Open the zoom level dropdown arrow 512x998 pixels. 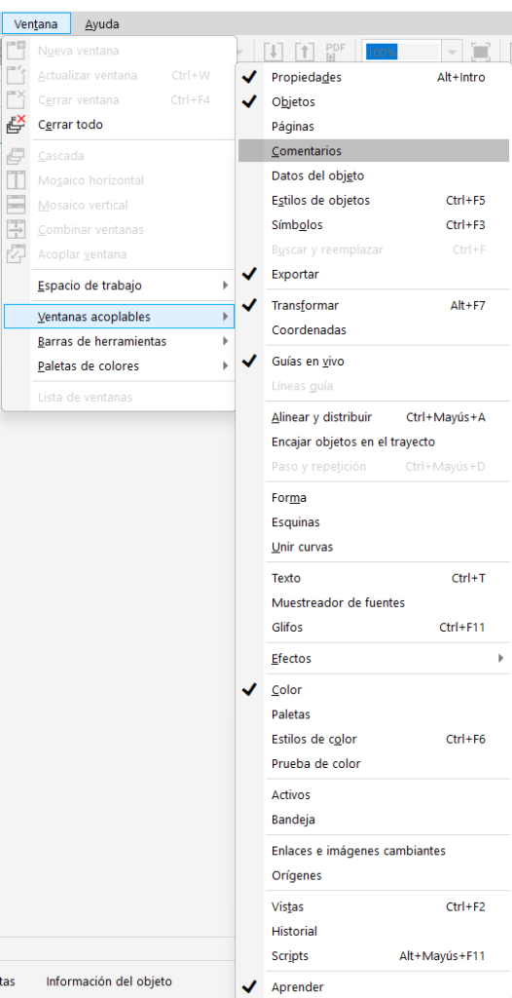[453, 51]
